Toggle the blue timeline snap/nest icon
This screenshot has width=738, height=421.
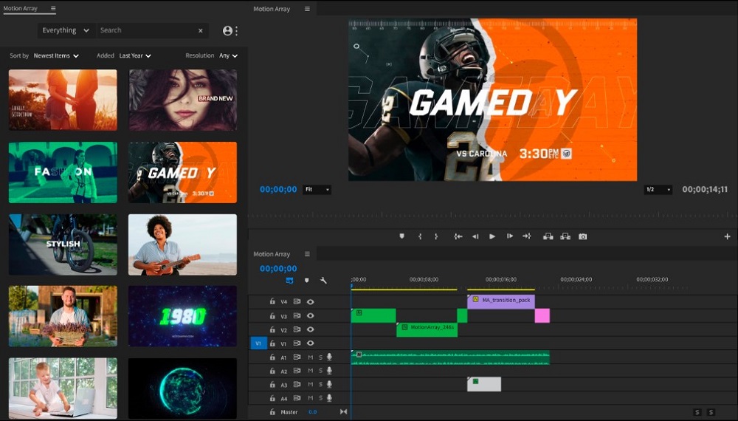pyautogui.click(x=289, y=280)
